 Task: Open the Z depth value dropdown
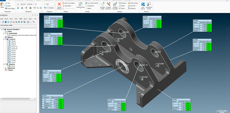55,4
